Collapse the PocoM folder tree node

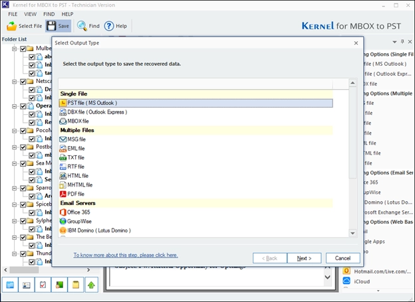tap(15, 131)
